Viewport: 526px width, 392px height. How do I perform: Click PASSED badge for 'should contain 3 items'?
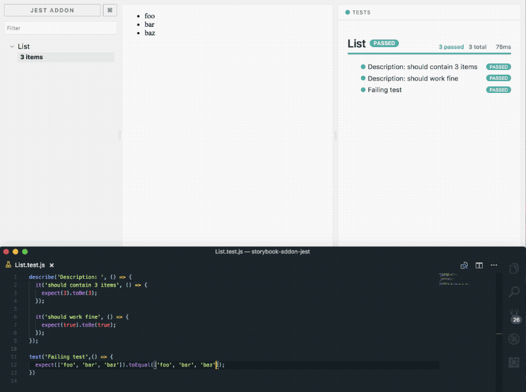tap(498, 67)
